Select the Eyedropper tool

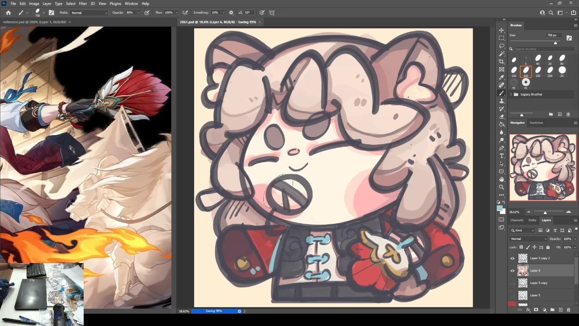click(502, 77)
